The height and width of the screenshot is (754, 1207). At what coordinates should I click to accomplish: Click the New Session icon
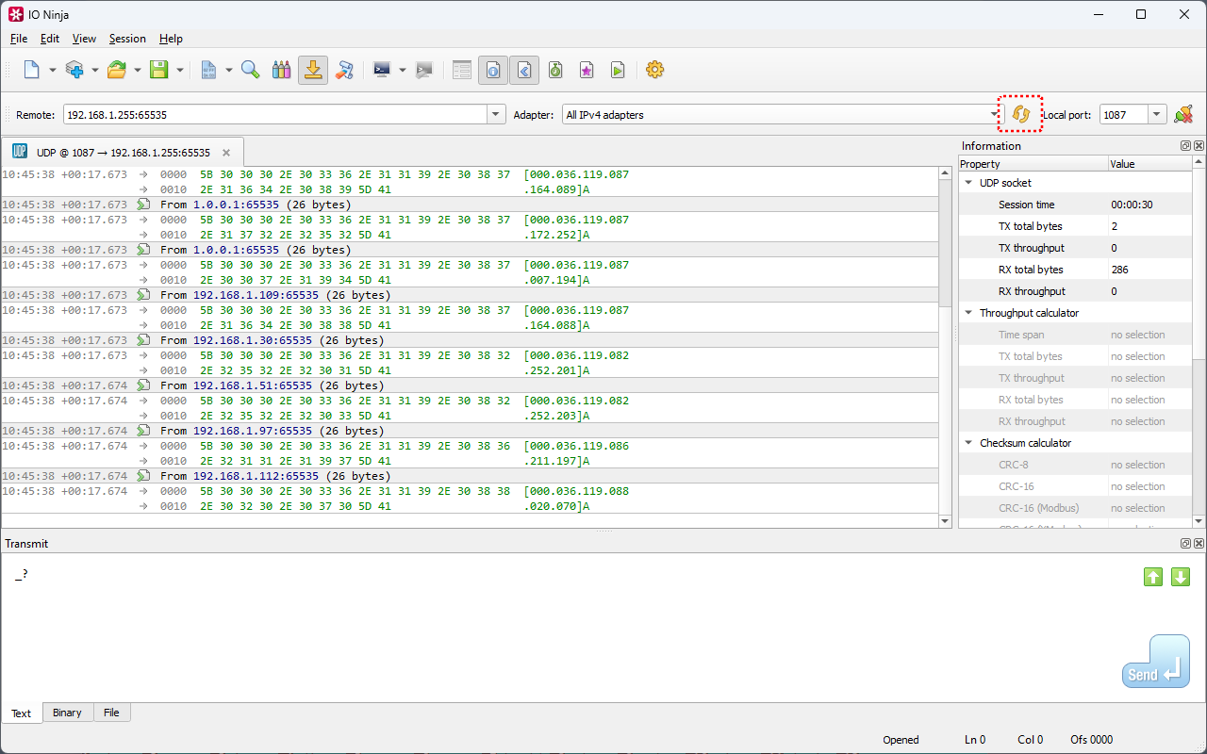(31, 70)
